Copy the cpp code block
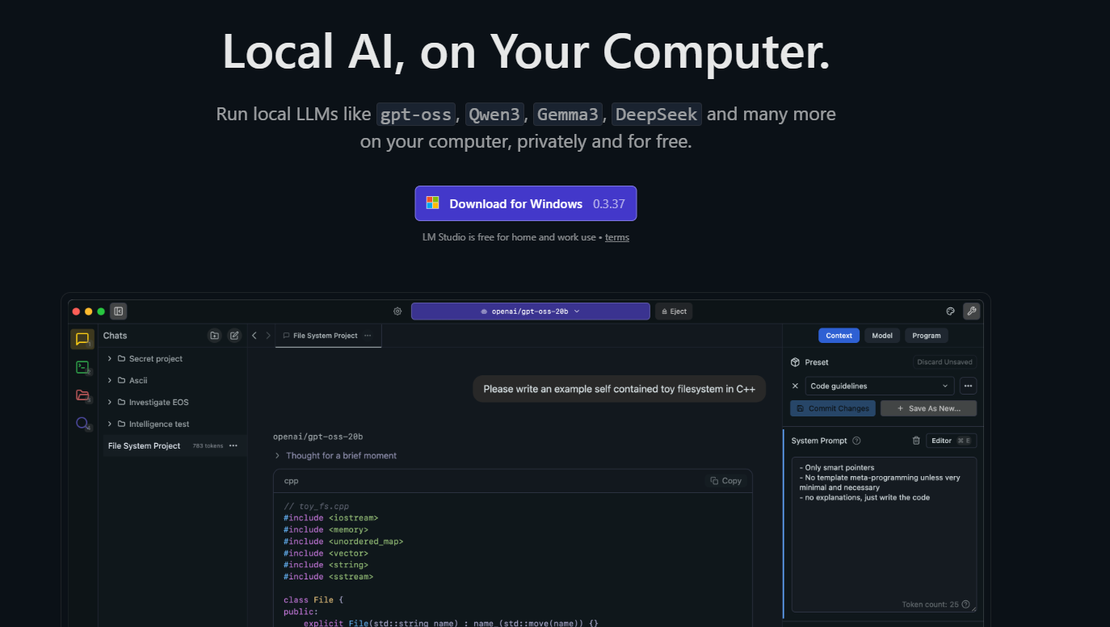 pyautogui.click(x=725, y=481)
